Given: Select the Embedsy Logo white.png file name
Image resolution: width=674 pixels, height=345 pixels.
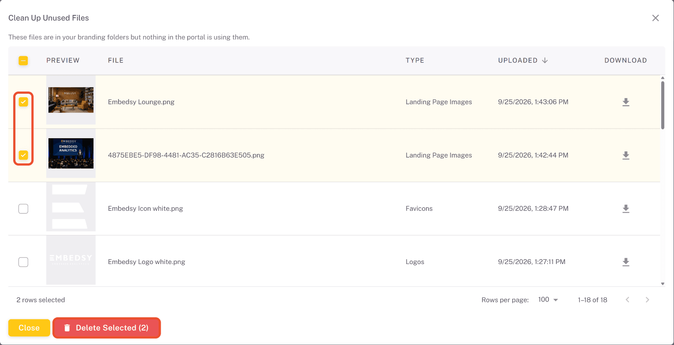Looking at the screenshot, I should [147, 262].
